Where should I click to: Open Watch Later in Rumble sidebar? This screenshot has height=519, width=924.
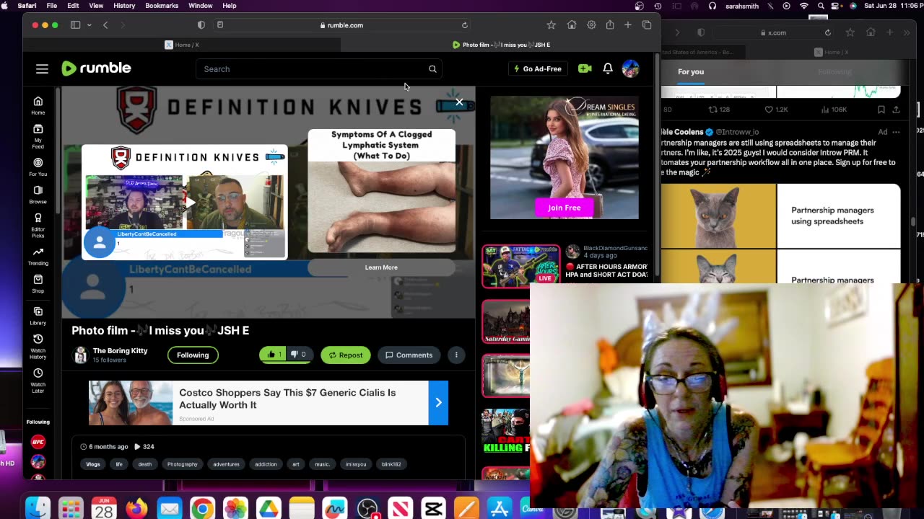point(38,380)
